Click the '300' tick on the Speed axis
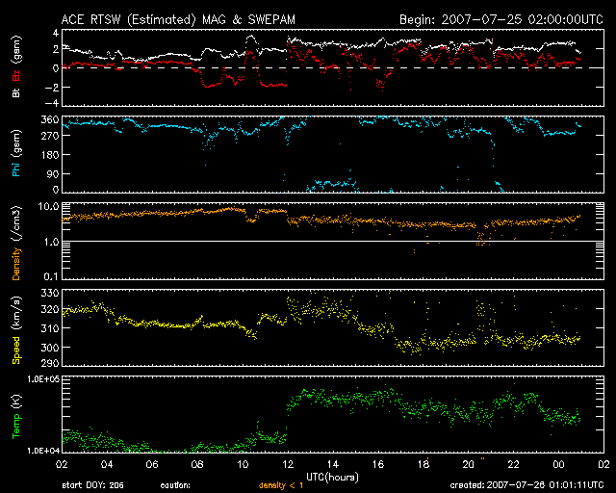Viewport: 616px width, 493px height. tap(50, 348)
